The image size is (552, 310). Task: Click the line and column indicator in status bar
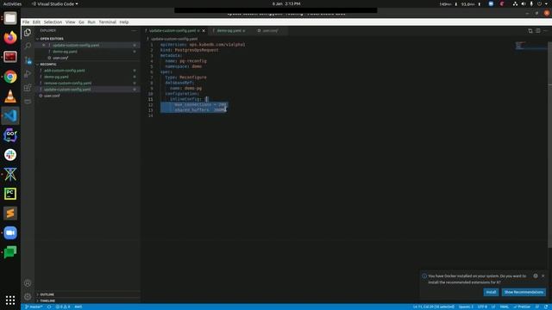pyautogui.click(x=433, y=307)
